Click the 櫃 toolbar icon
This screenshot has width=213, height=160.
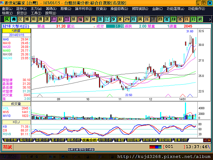(x=27, y=19)
